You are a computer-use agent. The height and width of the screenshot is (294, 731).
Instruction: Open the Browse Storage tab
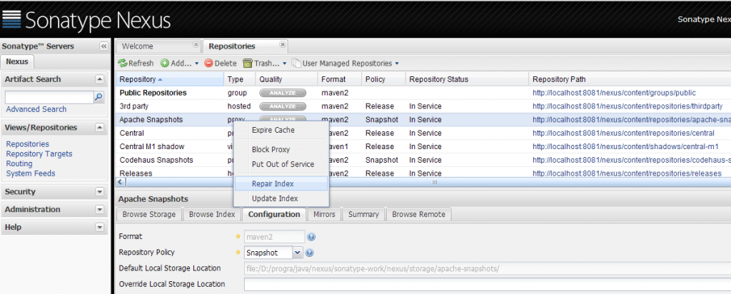[x=148, y=214]
